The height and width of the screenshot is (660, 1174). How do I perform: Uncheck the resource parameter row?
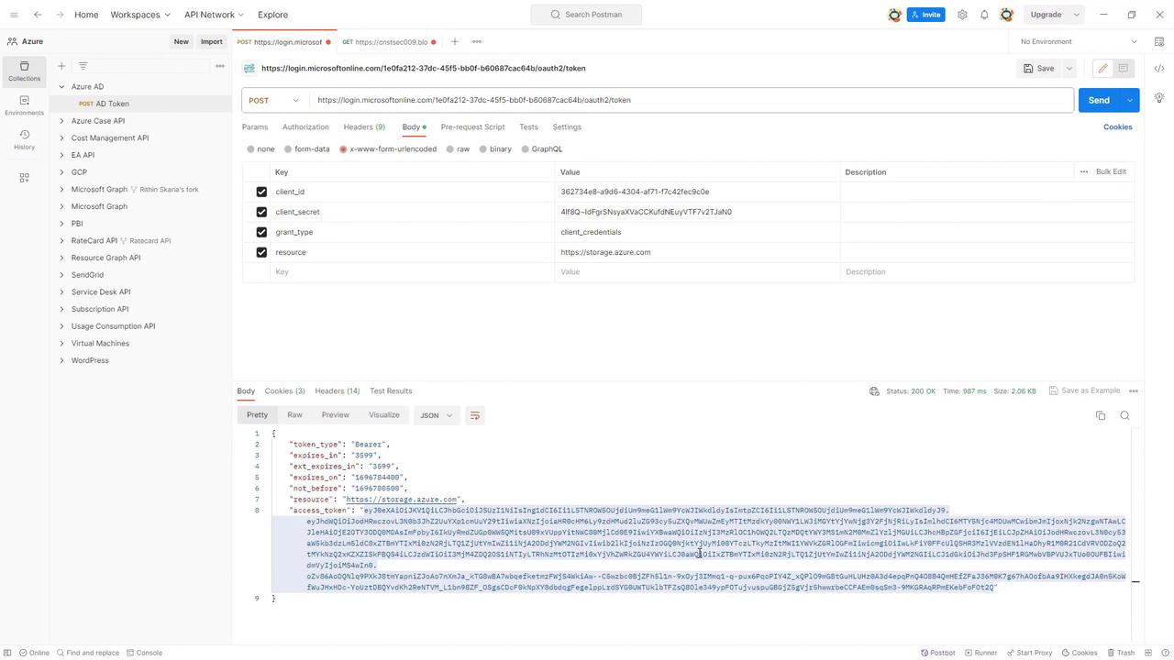pyautogui.click(x=261, y=252)
